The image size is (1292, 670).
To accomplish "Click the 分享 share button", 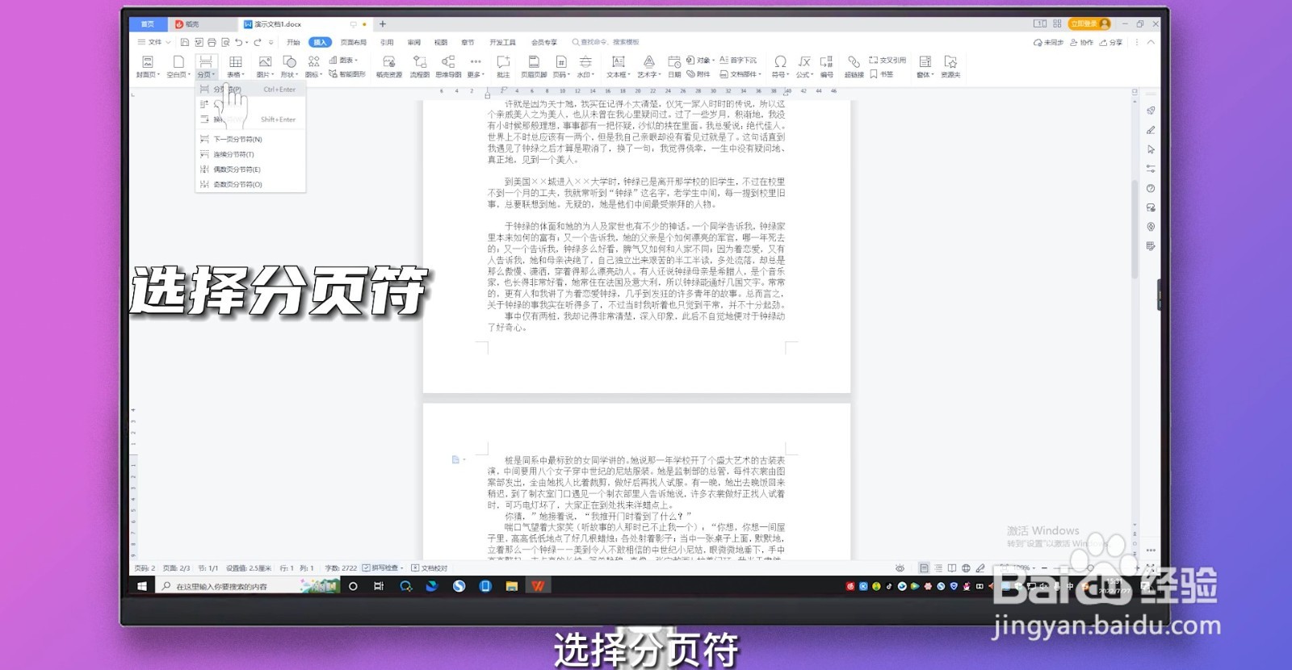I will pos(1111,43).
